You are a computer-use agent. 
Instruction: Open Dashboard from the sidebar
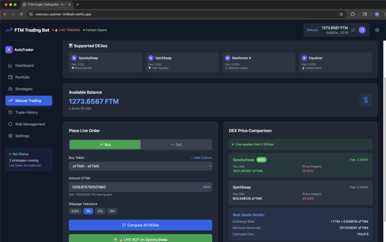tap(29, 66)
